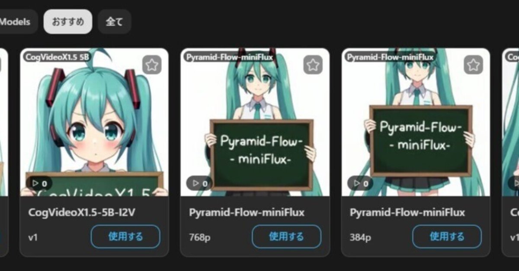The height and width of the screenshot is (271, 519).
Task: Open the Pyramid-Flow-miniFlux 384p thumbnail
Action: pyautogui.click(x=416, y=122)
